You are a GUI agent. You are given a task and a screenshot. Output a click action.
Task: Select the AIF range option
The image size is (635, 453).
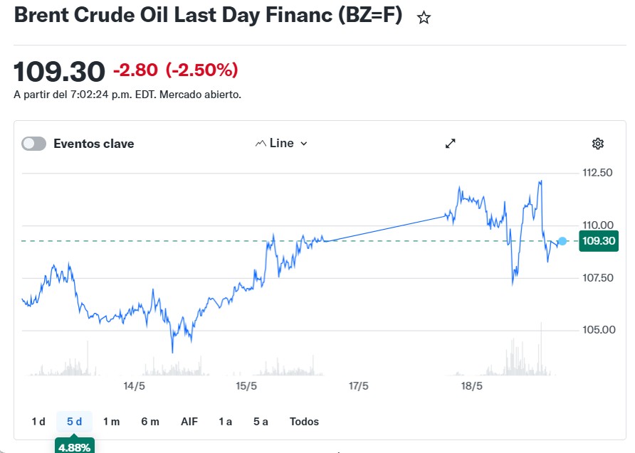click(189, 422)
